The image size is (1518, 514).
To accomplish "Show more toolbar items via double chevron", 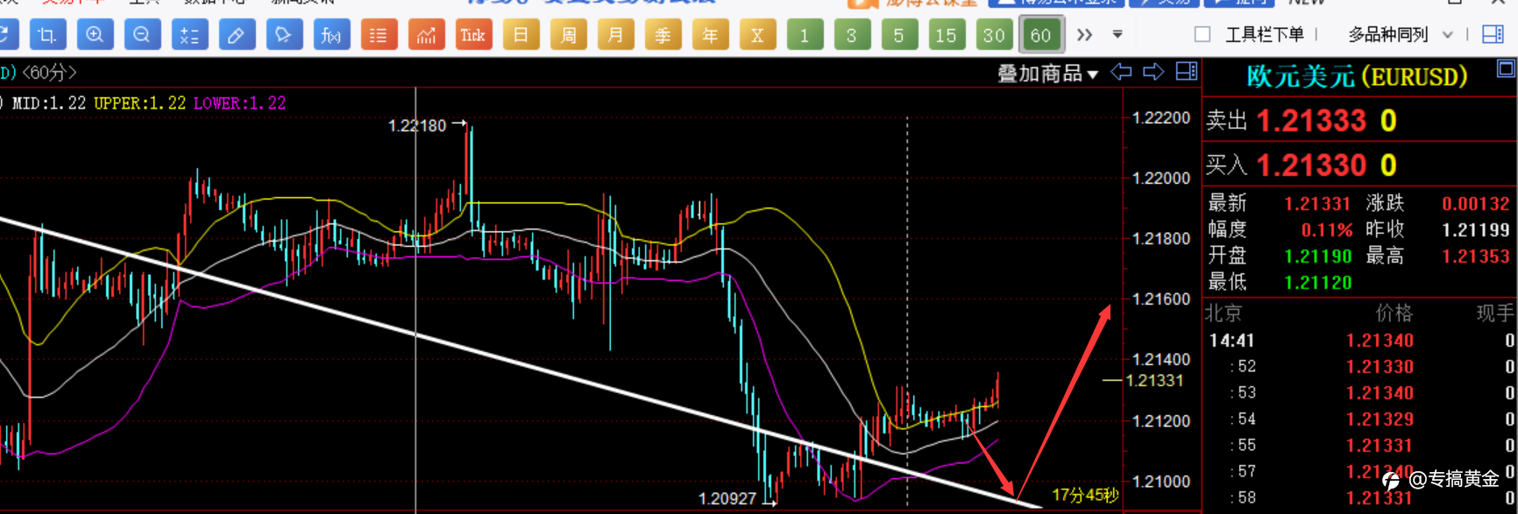I will 1085,35.
